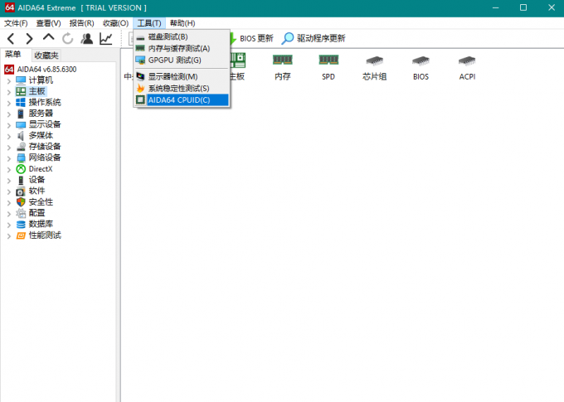Select 磁盘测试(B) from the Tools menu

tap(182, 36)
